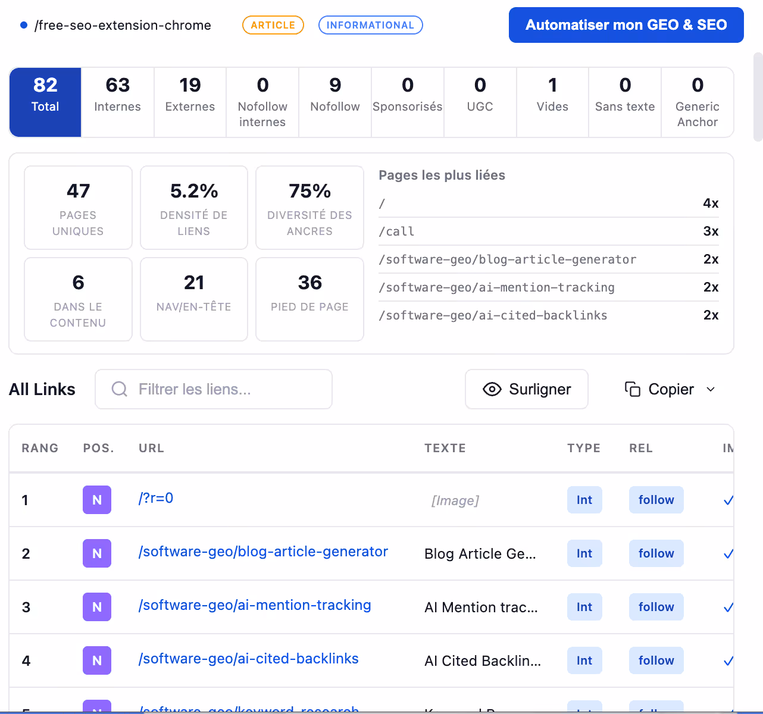Click the checkmark in the ai-cited-backlinks row

coord(728,661)
